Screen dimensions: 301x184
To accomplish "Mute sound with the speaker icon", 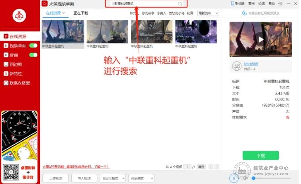I will [245, 178].
